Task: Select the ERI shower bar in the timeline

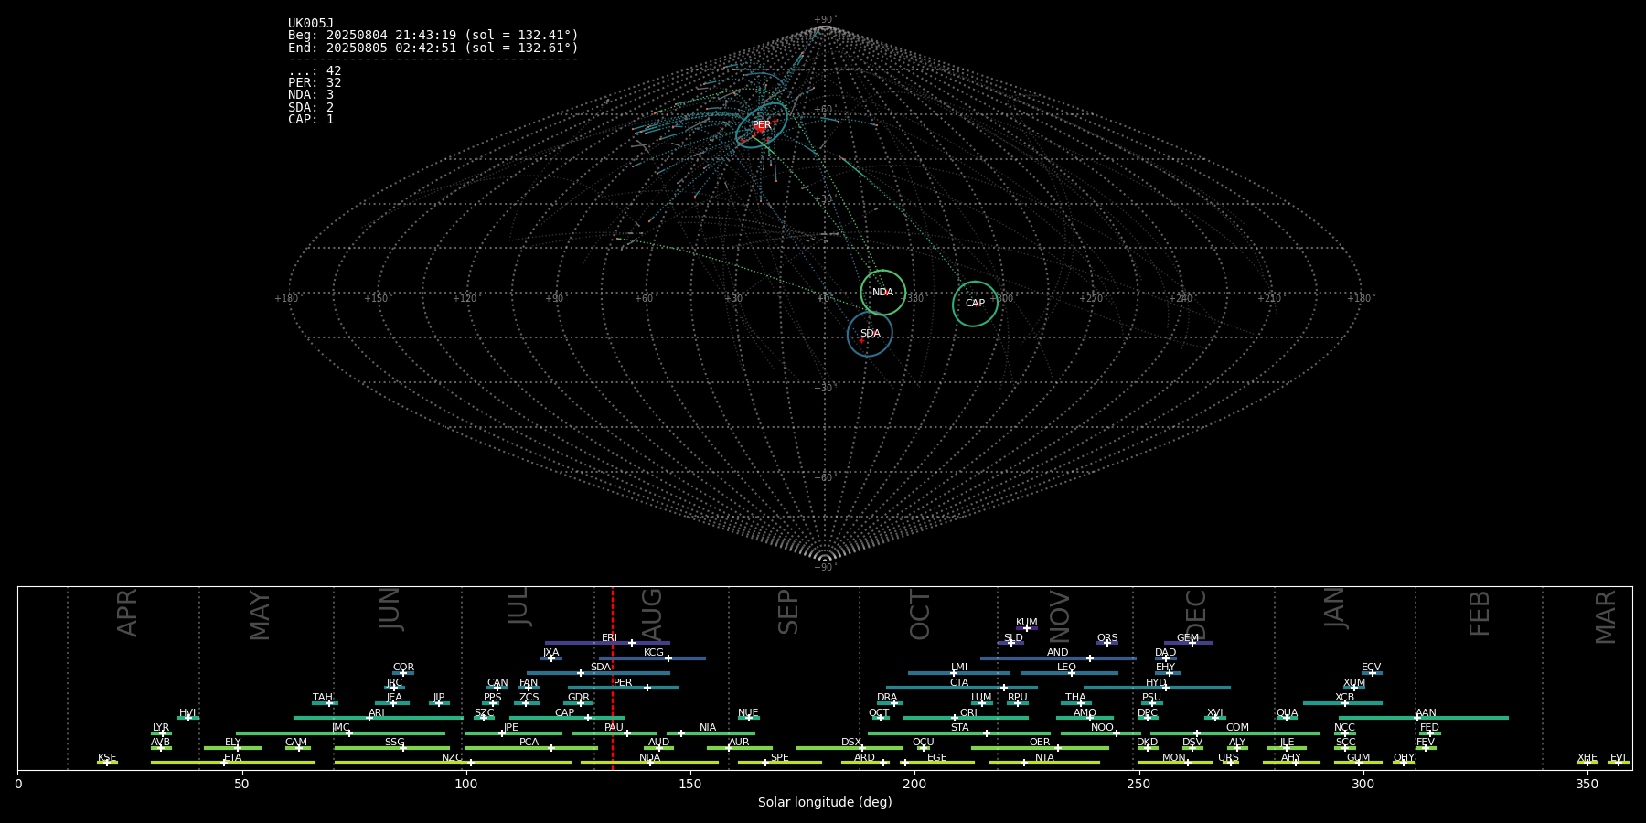Action: pyautogui.click(x=607, y=643)
